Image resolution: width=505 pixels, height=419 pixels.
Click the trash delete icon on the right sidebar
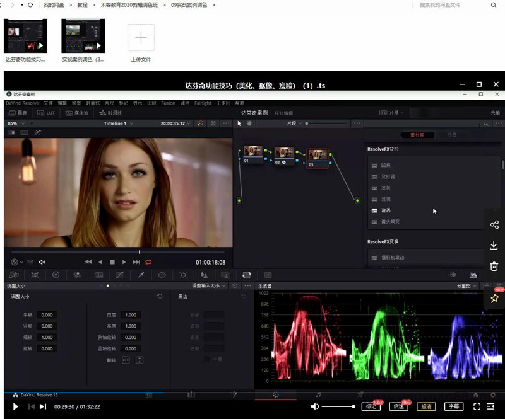coord(494,267)
